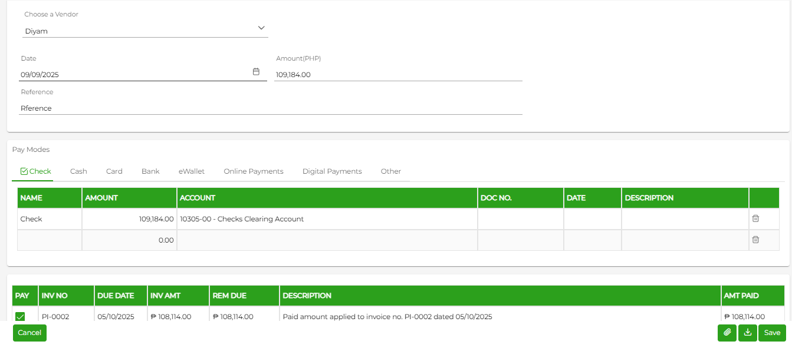Untick the PAY checkbox for PI-0002

click(x=20, y=317)
